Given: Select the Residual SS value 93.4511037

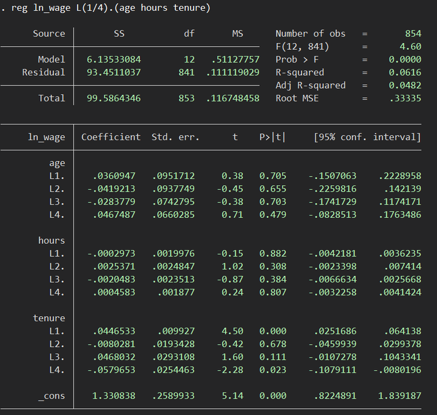Looking at the screenshot, I should 113,72.
